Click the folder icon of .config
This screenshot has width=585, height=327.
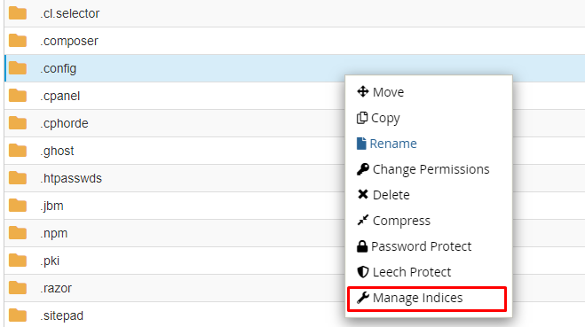(x=18, y=68)
